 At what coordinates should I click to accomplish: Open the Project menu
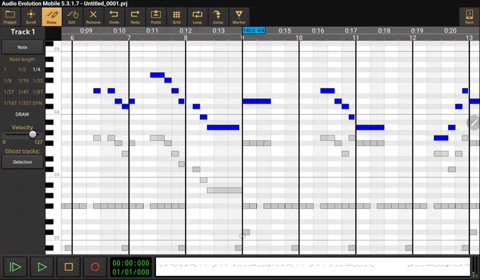tap(10, 17)
